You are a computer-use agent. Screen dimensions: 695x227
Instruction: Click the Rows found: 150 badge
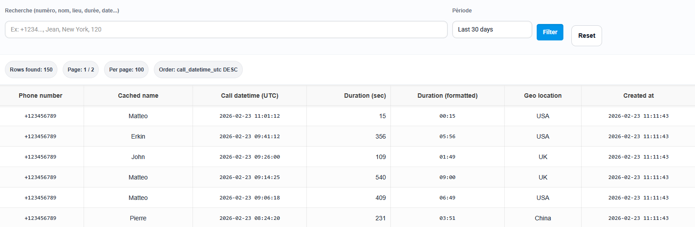click(31, 70)
